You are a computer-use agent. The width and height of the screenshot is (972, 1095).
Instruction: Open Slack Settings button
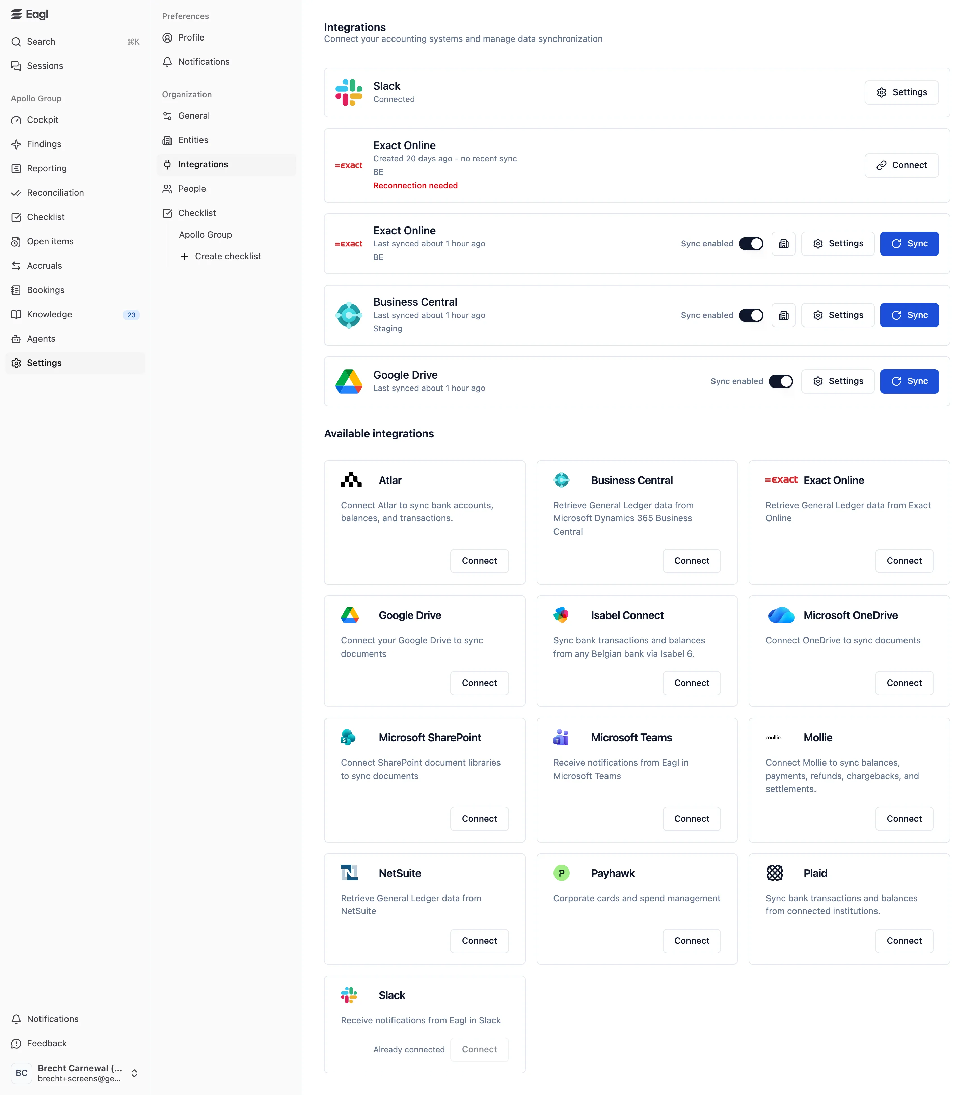tap(901, 92)
